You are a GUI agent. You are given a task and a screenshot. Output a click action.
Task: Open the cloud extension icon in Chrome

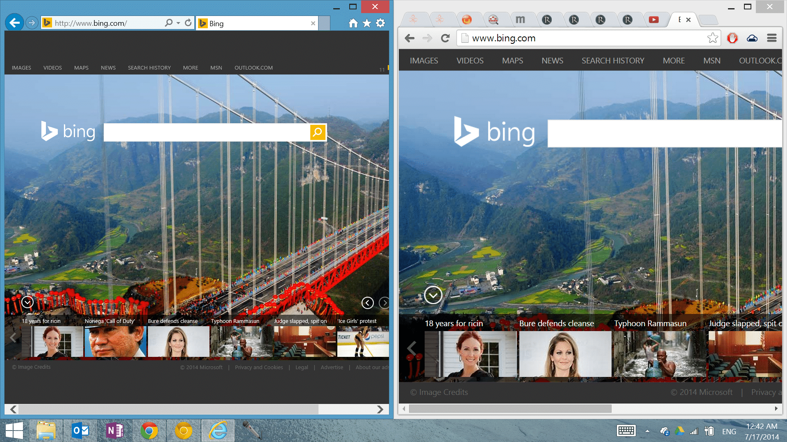(x=752, y=38)
